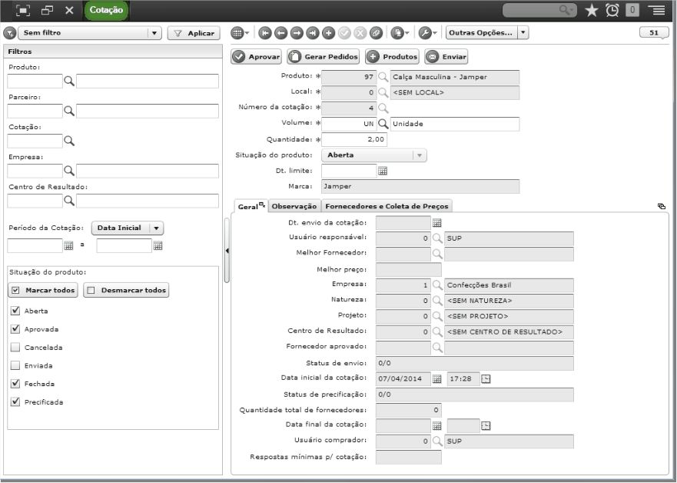This screenshot has width=677, height=483.
Task: Switch grid view mode icon
Action: tap(237, 33)
